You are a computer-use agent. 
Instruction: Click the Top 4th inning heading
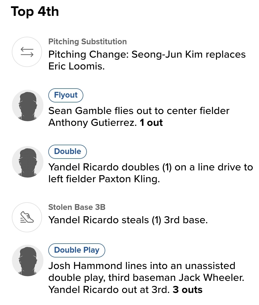coord(35,12)
